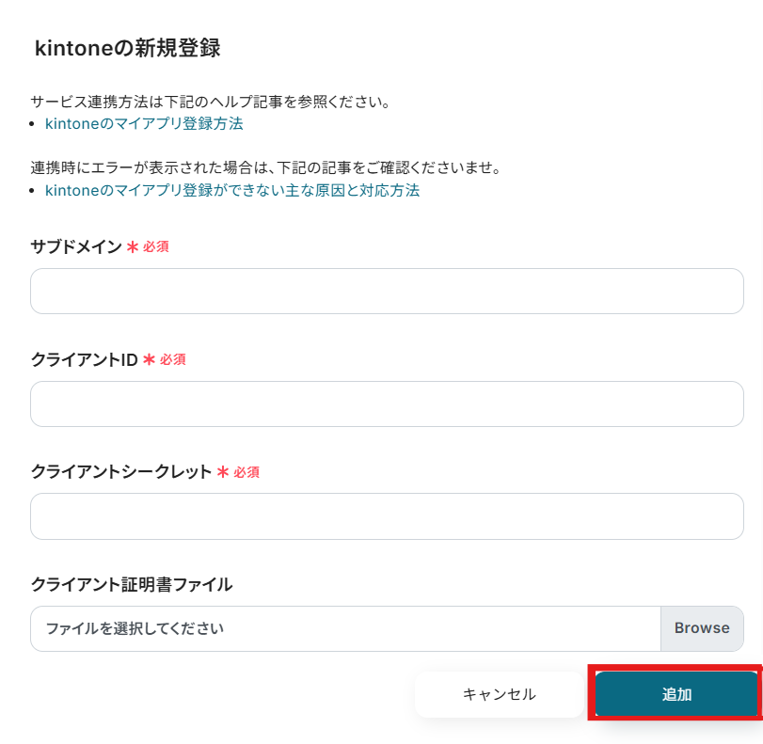Click the クライアントID field label
This screenshot has width=763, height=744.
(85, 359)
